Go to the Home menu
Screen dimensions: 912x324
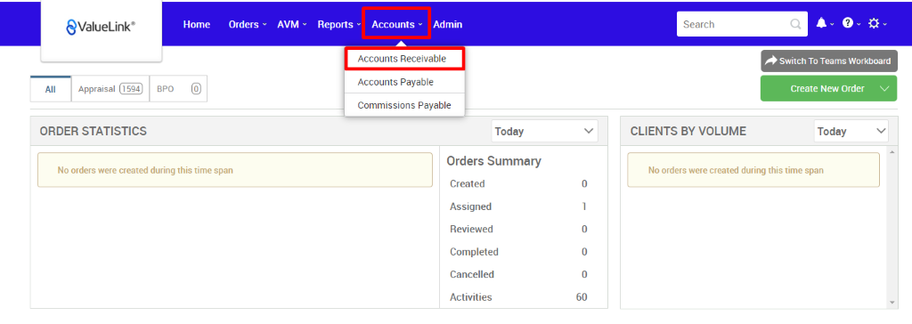pyautogui.click(x=197, y=24)
